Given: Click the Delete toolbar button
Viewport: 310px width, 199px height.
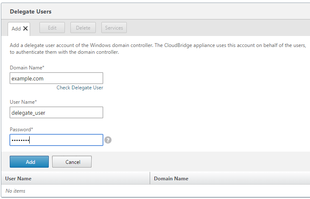Looking at the screenshot, I should coord(83,28).
